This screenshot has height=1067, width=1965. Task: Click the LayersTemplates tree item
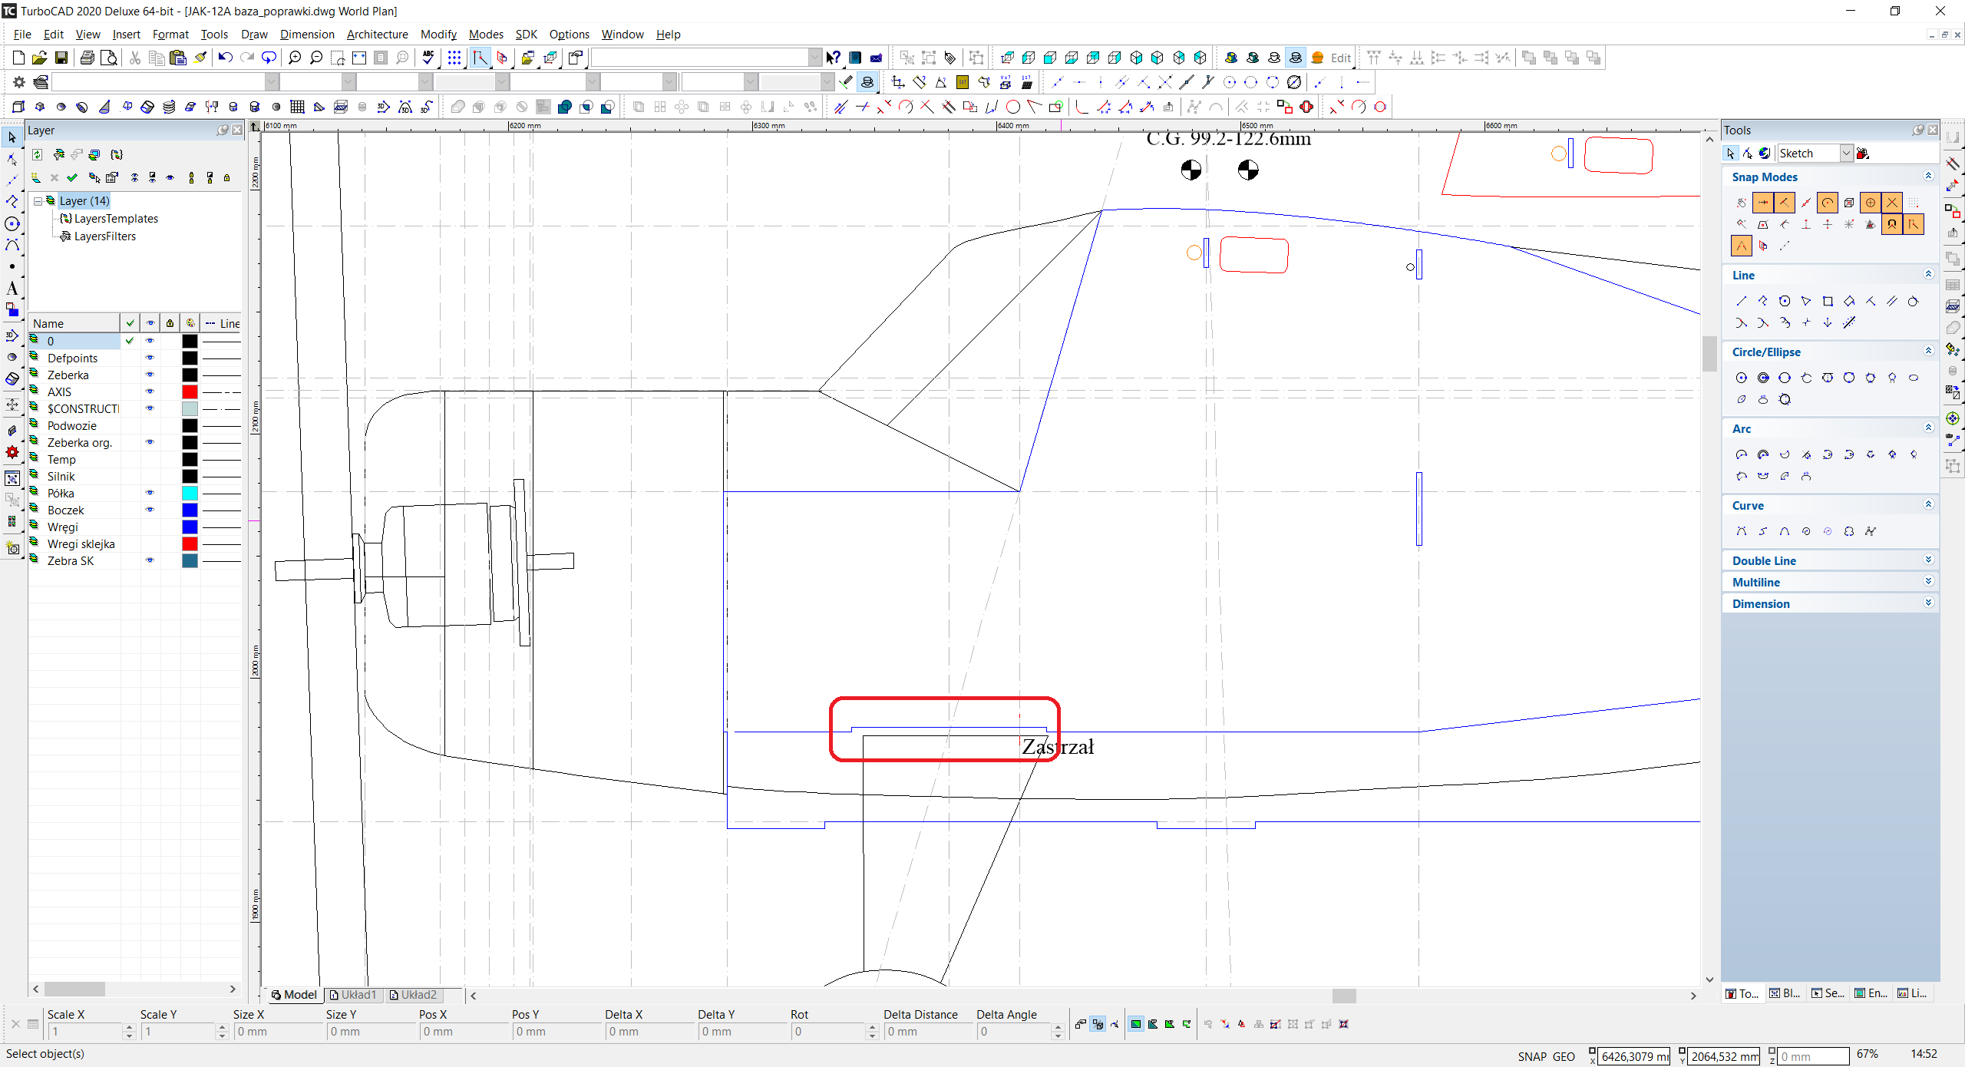116,219
